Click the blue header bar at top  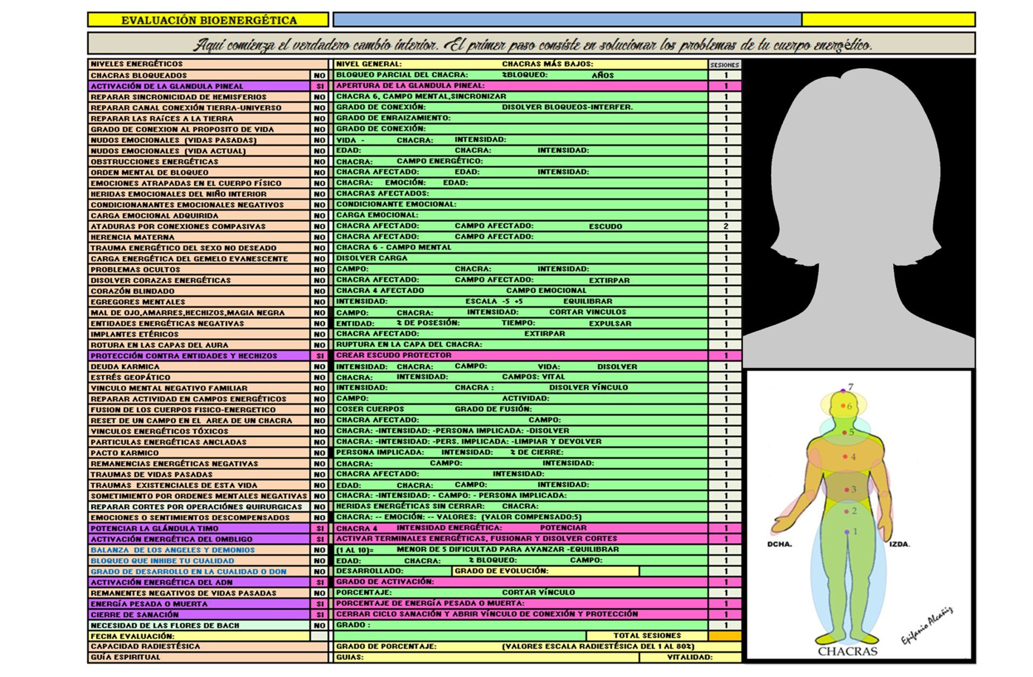pyautogui.click(x=567, y=20)
